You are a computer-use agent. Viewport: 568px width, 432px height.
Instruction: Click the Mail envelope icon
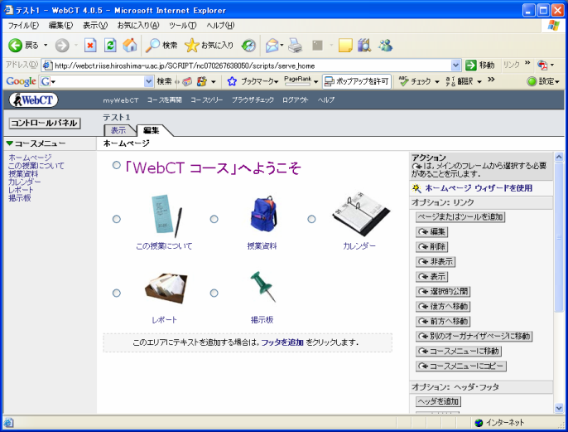(272, 46)
